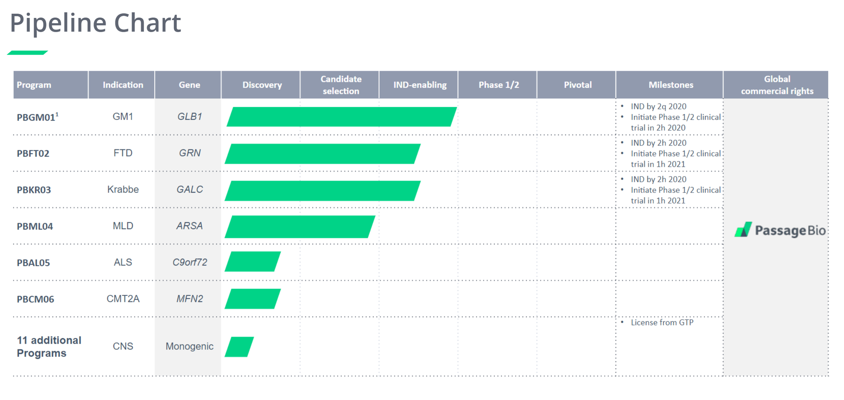Click the PBKR03 program name
The image size is (844, 400).
coord(34,190)
